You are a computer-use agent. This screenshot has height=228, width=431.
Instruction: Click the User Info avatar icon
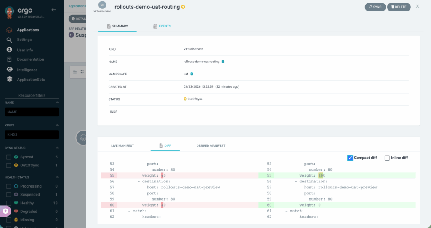tap(9, 50)
